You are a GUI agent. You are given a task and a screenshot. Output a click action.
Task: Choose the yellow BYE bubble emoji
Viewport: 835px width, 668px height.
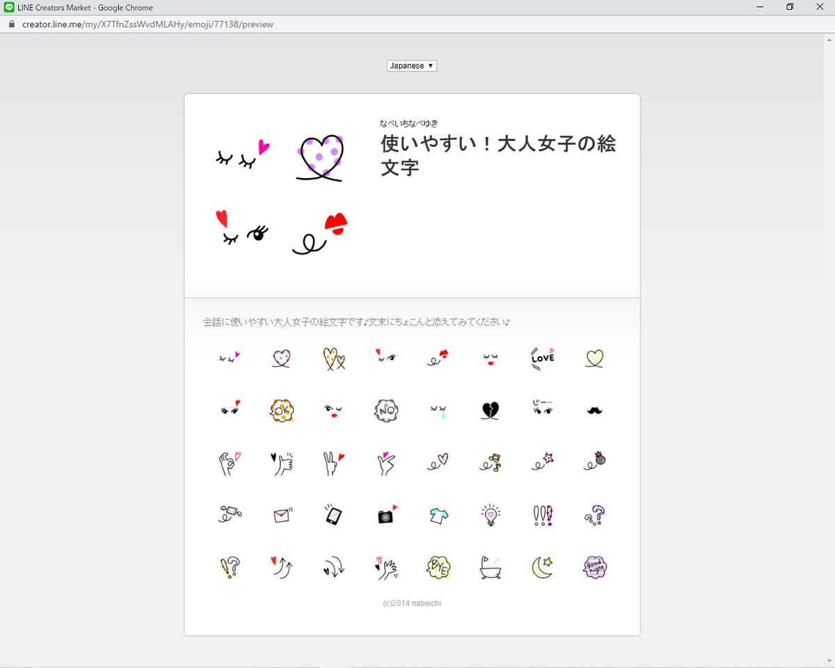click(x=438, y=568)
